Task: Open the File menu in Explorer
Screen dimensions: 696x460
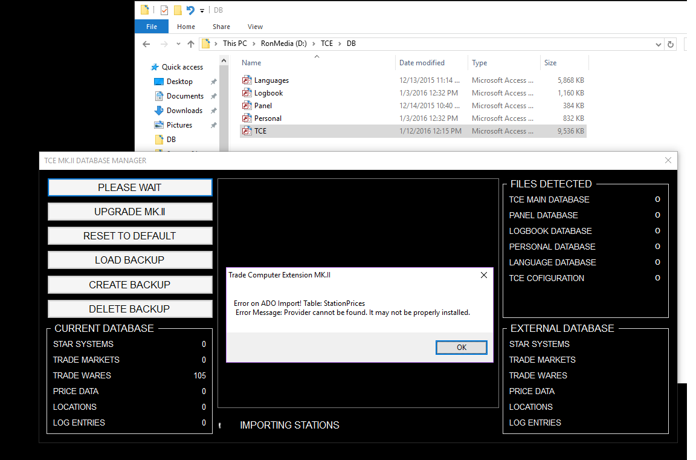Action: click(152, 27)
